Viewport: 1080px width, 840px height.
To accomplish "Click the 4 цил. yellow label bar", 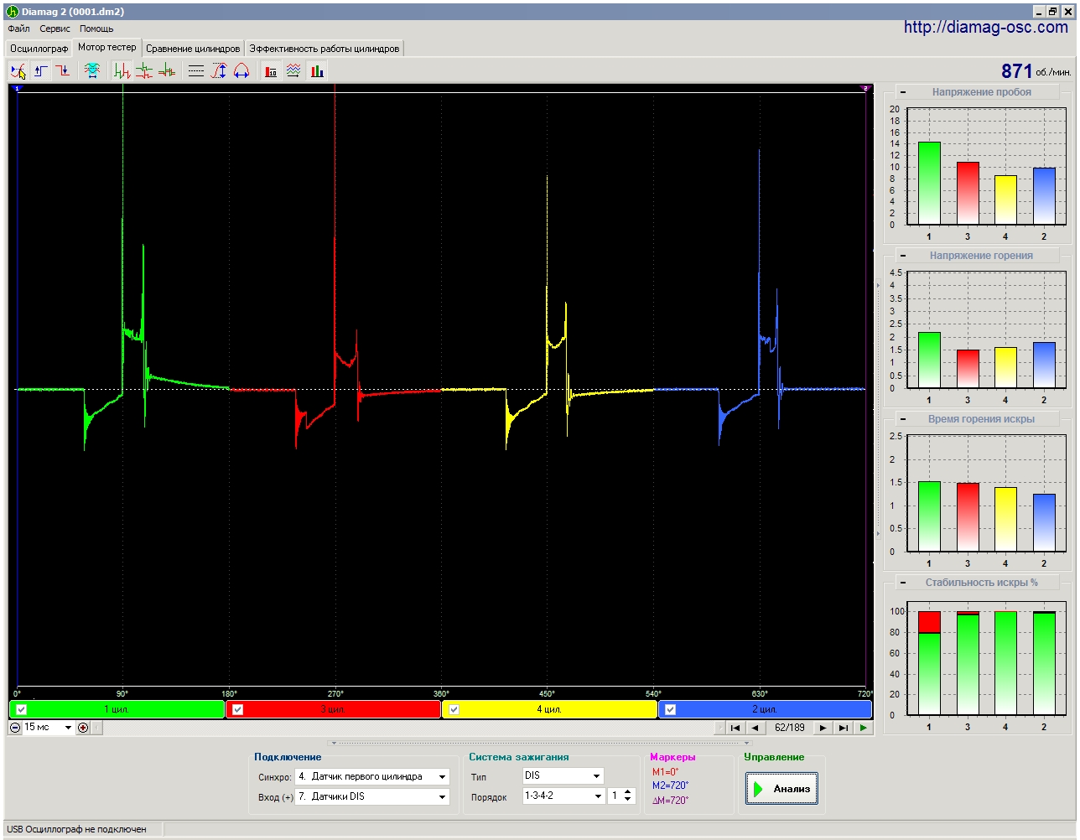I will (549, 709).
